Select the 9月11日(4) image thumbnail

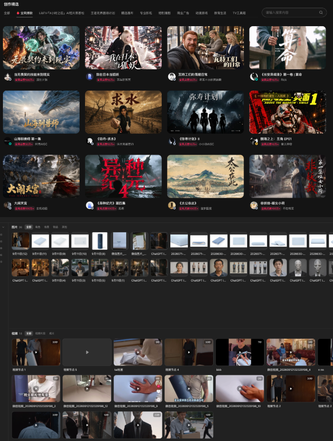pyautogui.click(x=60, y=268)
